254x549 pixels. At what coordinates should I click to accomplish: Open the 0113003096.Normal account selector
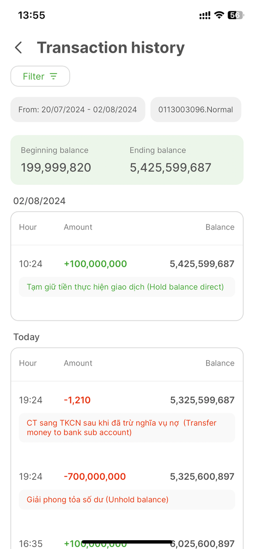(x=196, y=110)
